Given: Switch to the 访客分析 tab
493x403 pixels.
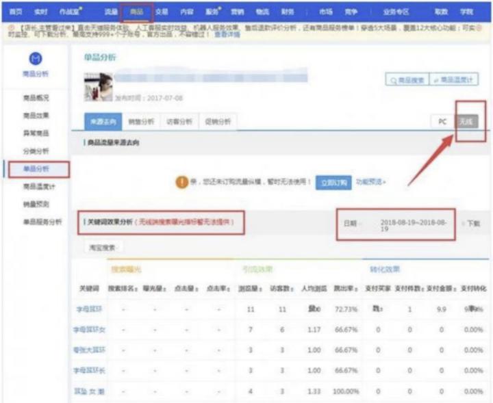Looking at the screenshot, I should pyautogui.click(x=179, y=122).
